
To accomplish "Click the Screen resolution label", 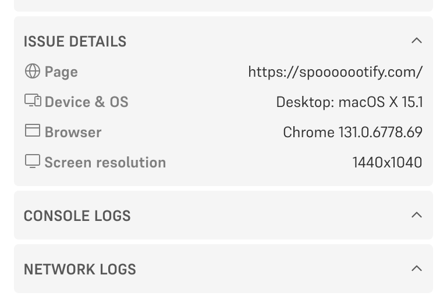I will click(105, 163).
